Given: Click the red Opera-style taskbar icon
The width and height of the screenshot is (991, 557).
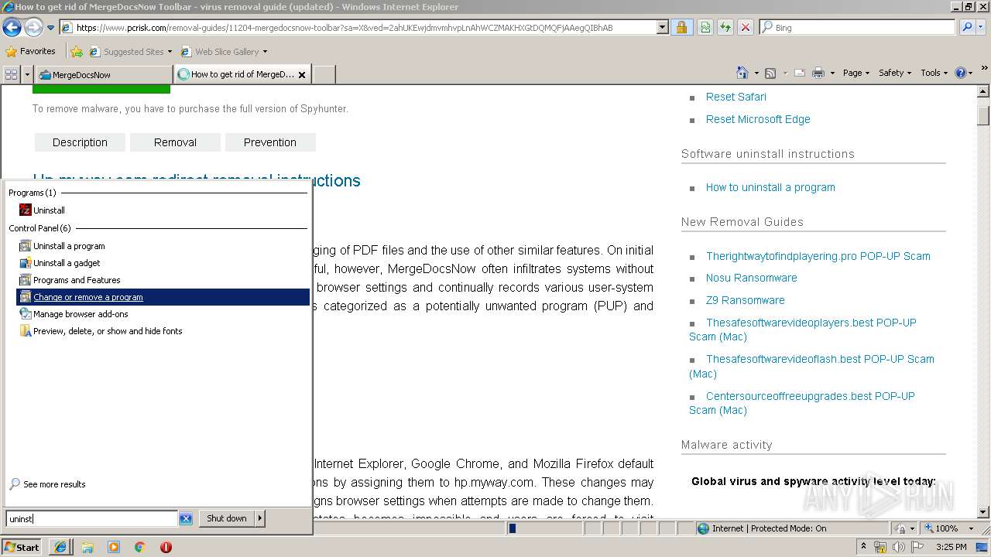Looking at the screenshot, I should (166, 547).
